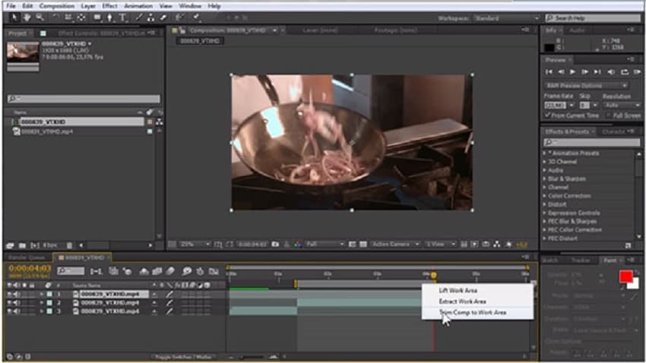
Task: Open the File menu
Action: click(11, 6)
